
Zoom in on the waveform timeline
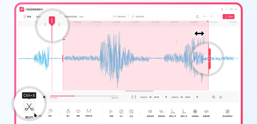pos(214,97)
